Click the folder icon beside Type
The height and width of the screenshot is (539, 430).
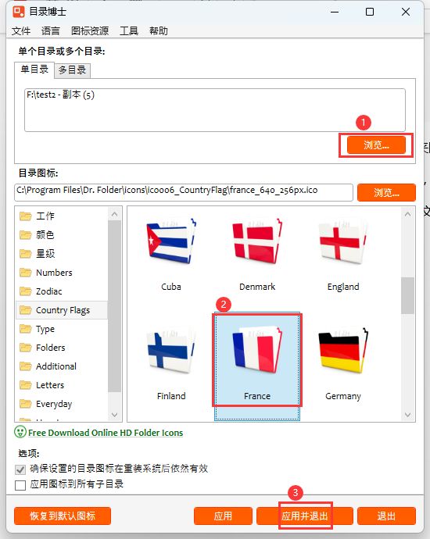[26, 329]
